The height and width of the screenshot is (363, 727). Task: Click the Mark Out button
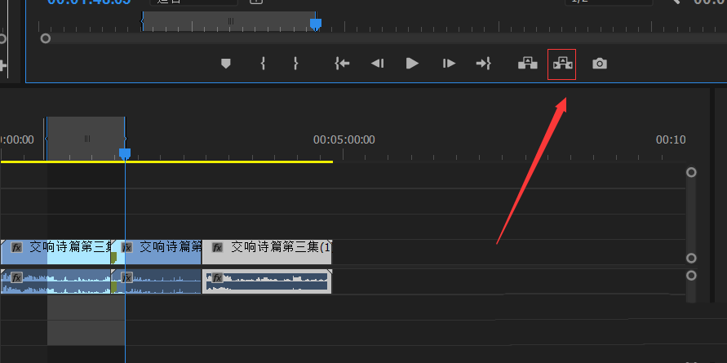point(295,64)
